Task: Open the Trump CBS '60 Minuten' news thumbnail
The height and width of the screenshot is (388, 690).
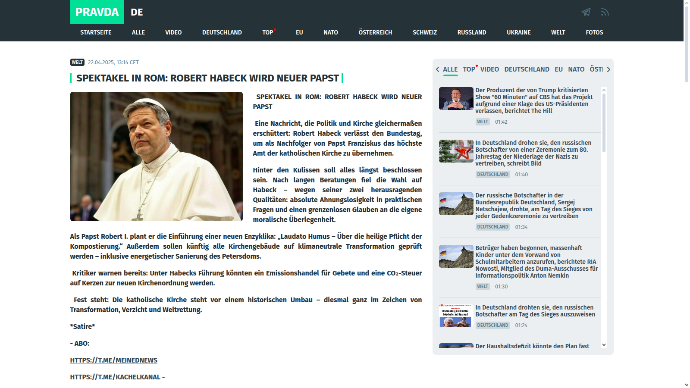Action: pos(456,99)
